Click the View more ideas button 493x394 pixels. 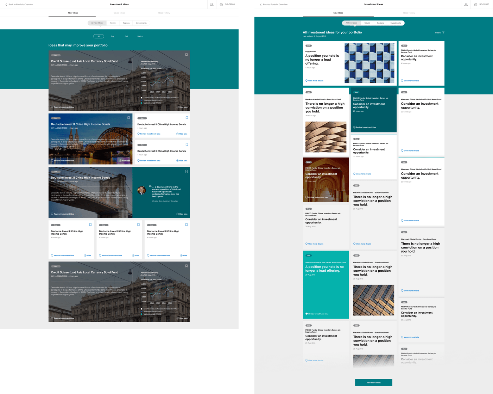[x=373, y=382]
